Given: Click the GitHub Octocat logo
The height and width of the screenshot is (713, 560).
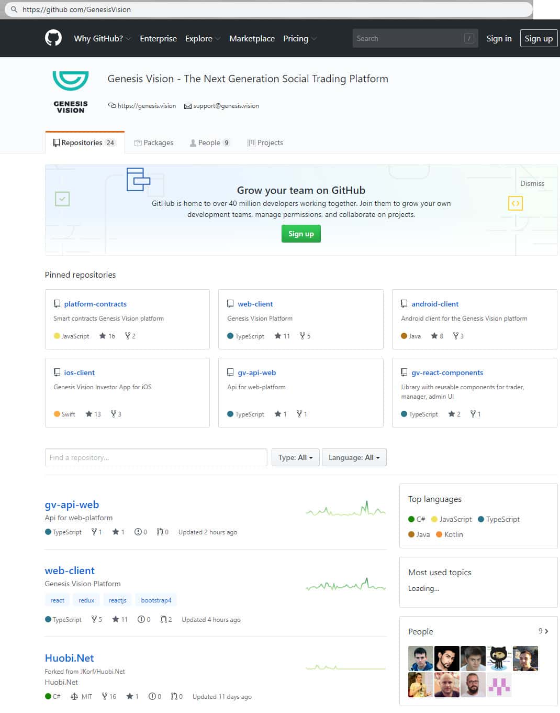Looking at the screenshot, I should tap(53, 38).
